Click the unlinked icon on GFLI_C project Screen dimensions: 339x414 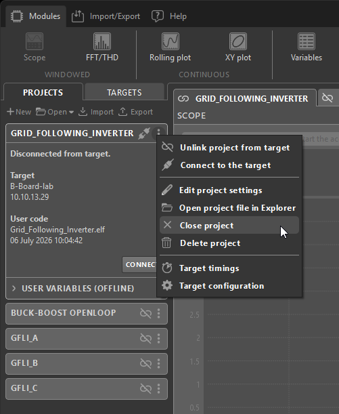tap(145, 388)
